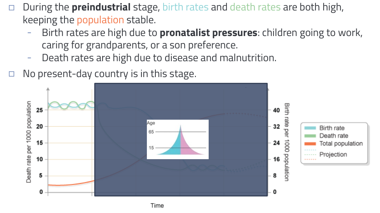Click the "Time" axis label
The image size is (380, 213).
click(x=157, y=206)
